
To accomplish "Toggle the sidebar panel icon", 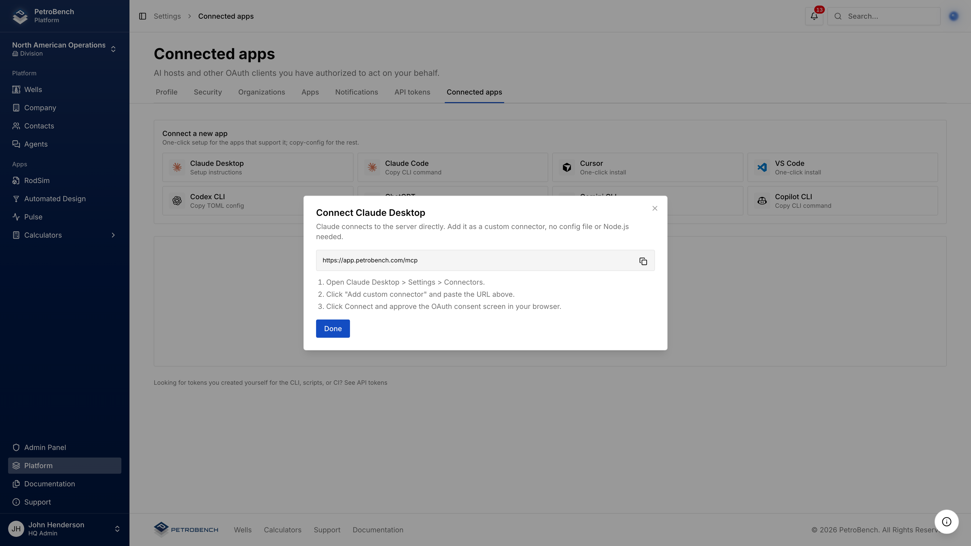I will coord(142,16).
